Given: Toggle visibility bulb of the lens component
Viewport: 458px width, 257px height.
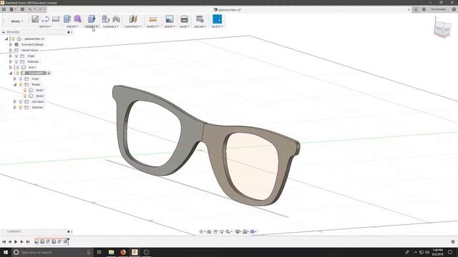Looking at the screenshot, I should [17, 67].
